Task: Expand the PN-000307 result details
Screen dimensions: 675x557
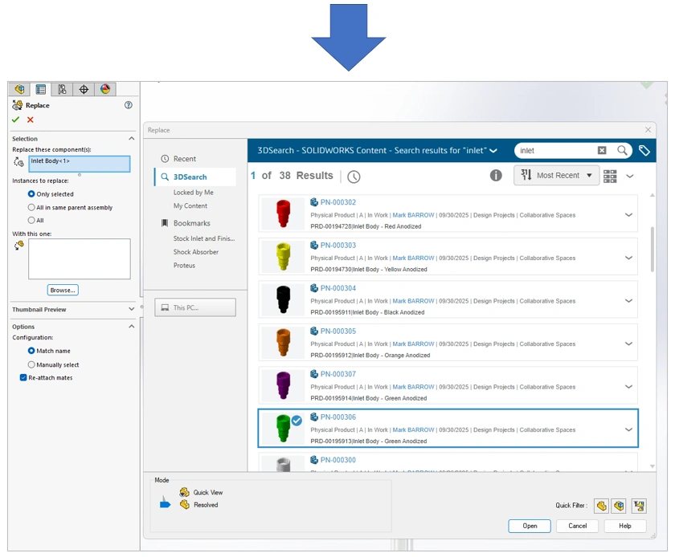Action: [628, 386]
